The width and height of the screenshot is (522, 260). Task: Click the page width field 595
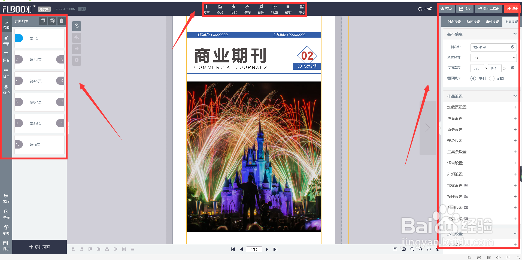477,68
